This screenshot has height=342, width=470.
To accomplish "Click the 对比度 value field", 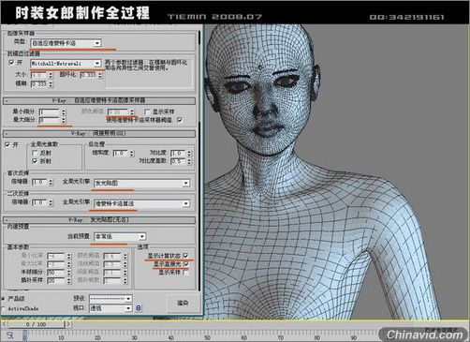I will point(178,154).
